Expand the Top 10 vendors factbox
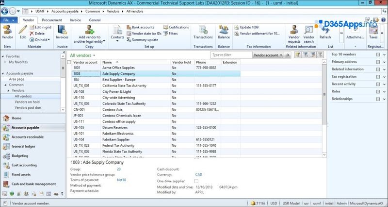The width and height of the screenshot is (388, 207). point(384,54)
